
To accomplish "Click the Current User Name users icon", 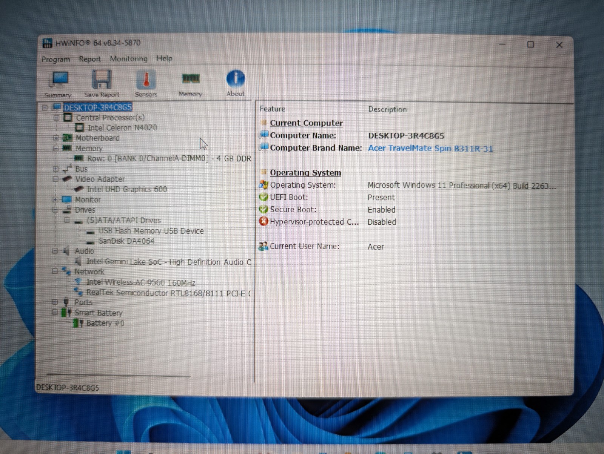I will 263,246.
